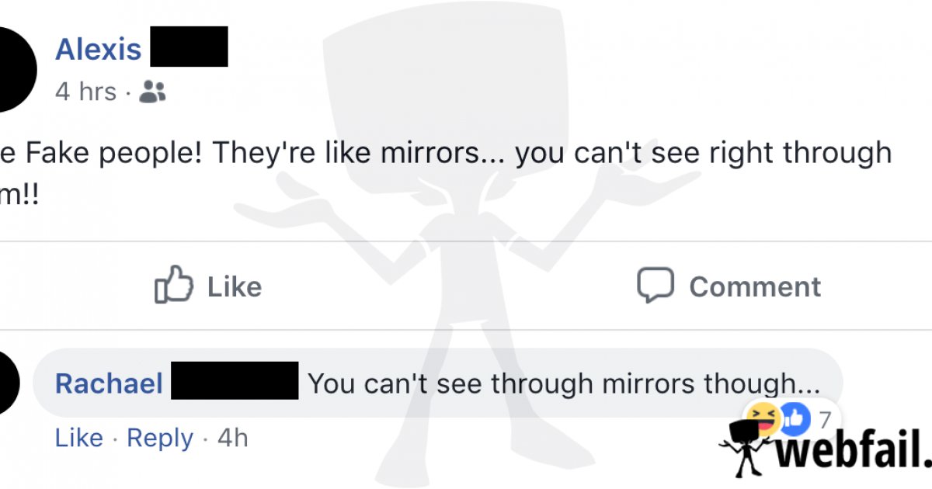Click the Comment text to write a comment
Screen dimensions: 932x489
753,286
